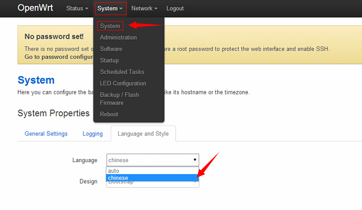Click the System Properties section title

click(53, 113)
